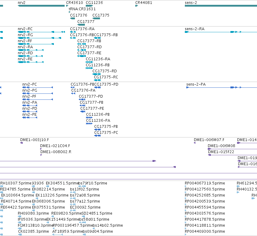
Task: Select transcript CG17375-RC
Action: click(106, 77)
